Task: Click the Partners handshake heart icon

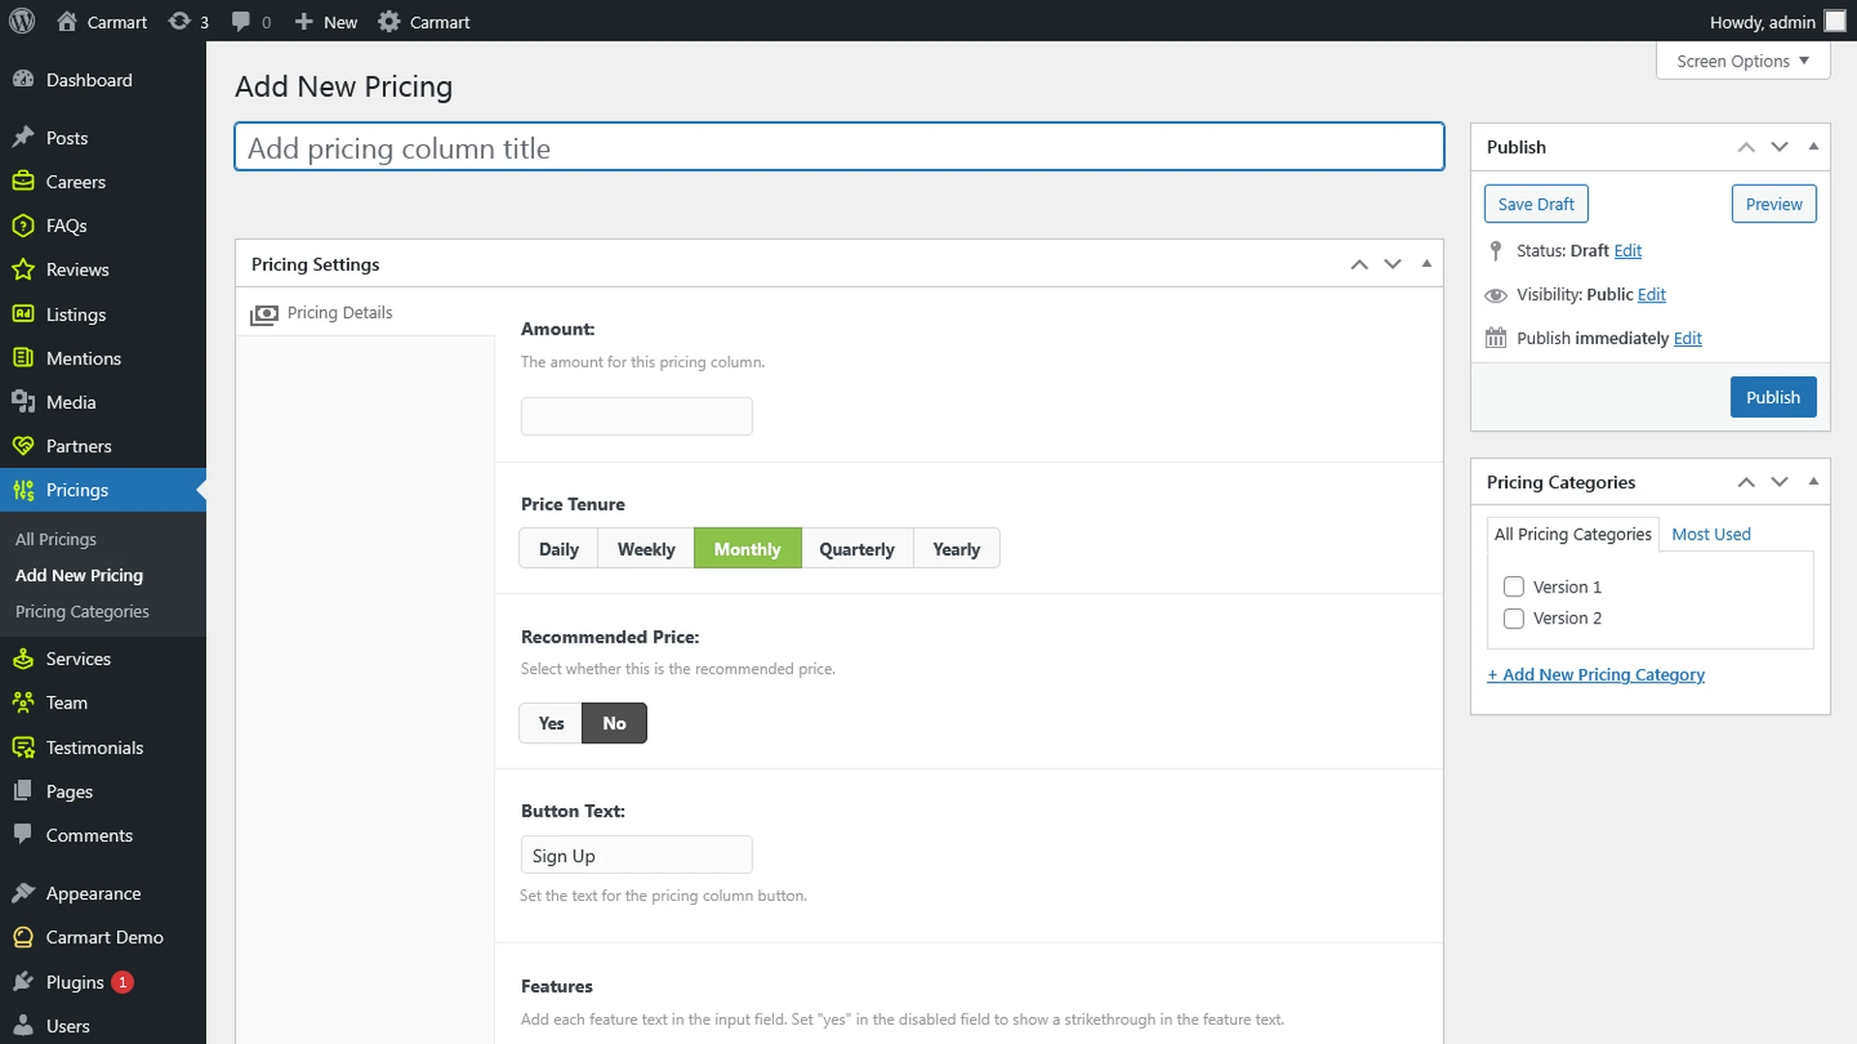Action: (23, 446)
